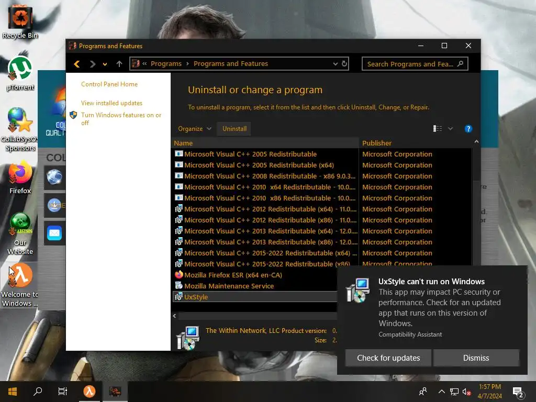
Task: Dismiss the UxStyle compatibility notification
Action: (x=476, y=358)
